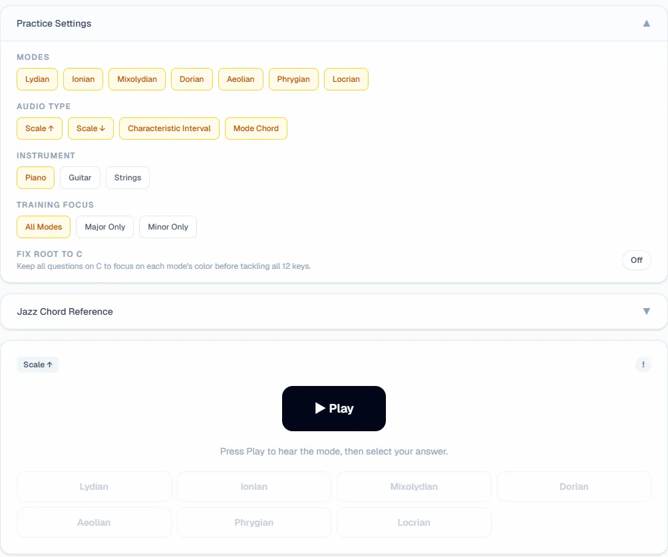Viewport: 668px width, 557px height.
Task: Answer with the Locrian button
Action: pos(414,522)
